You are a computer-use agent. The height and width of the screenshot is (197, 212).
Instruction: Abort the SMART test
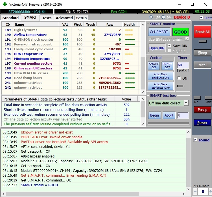(169, 115)
